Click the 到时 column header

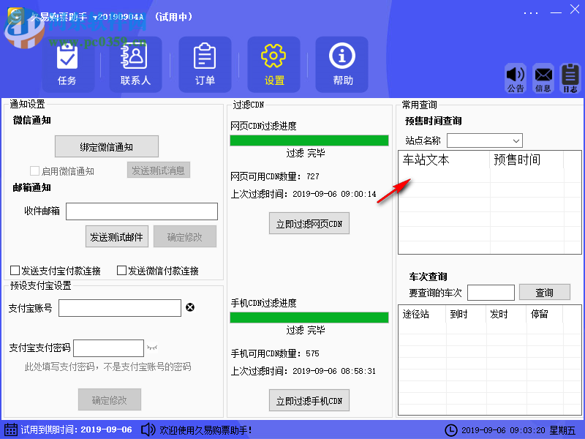466,314
